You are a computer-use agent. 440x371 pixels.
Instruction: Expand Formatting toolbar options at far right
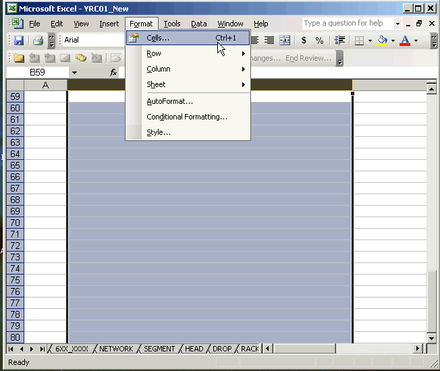[434, 40]
